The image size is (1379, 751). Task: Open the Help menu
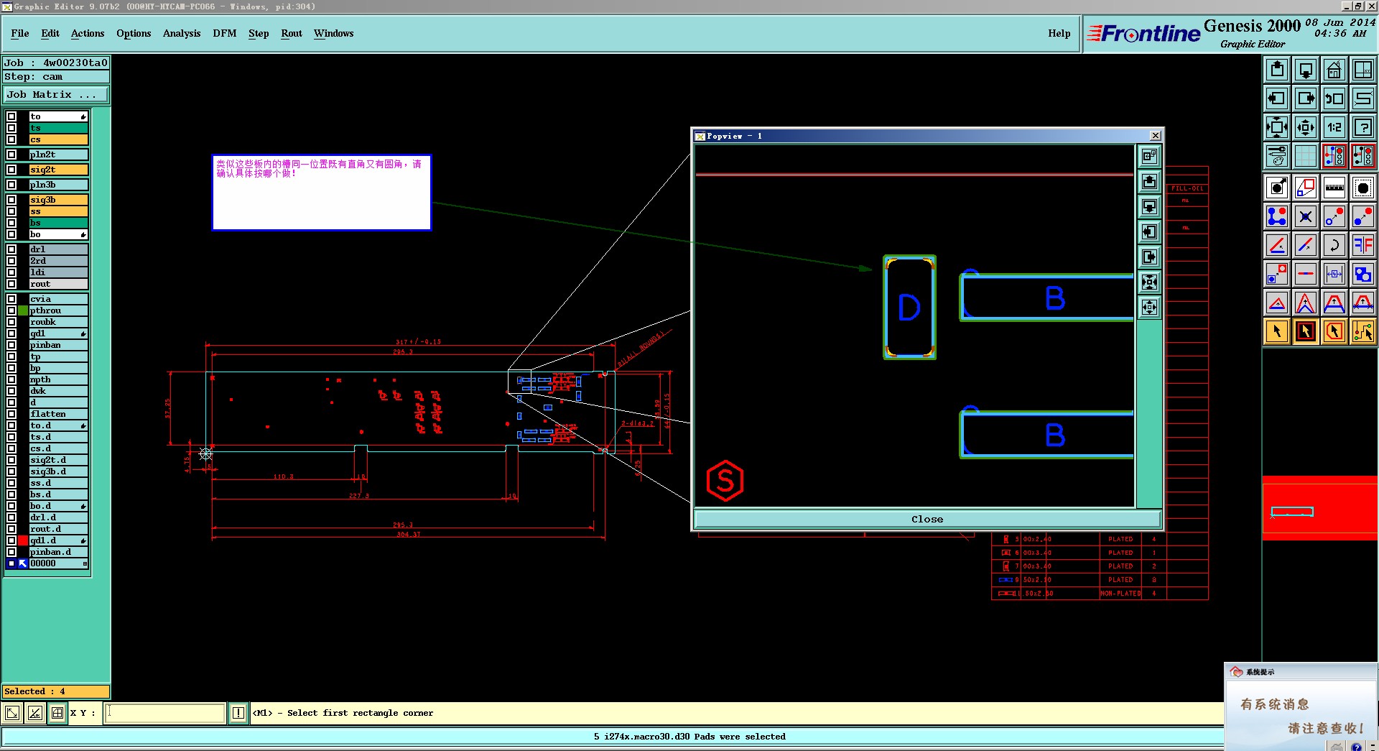click(x=1059, y=33)
